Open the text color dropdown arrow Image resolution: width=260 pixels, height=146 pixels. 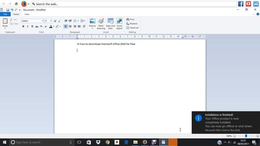point(54,26)
